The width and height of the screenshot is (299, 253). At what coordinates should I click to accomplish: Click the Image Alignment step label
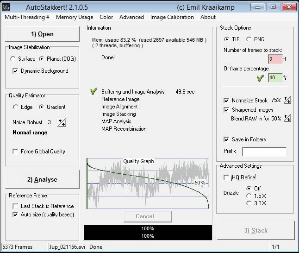pos(119,107)
